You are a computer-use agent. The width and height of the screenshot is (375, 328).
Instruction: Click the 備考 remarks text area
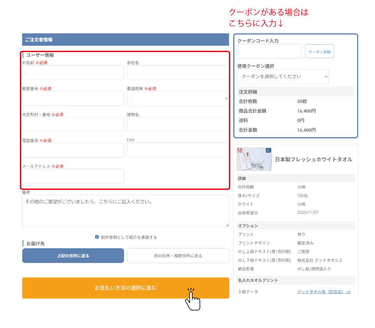point(125,211)
